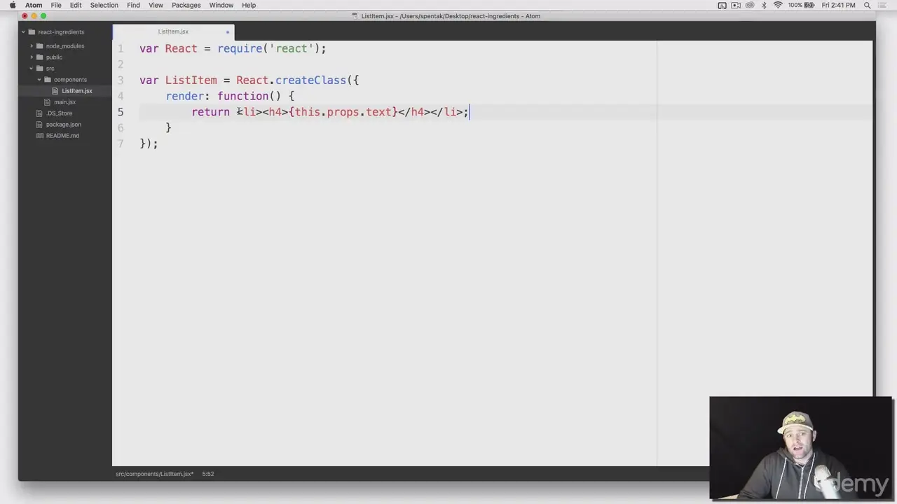The image size is (897, 504).
Task: Click the main.jsx file icon
Action: coord(48,102)
